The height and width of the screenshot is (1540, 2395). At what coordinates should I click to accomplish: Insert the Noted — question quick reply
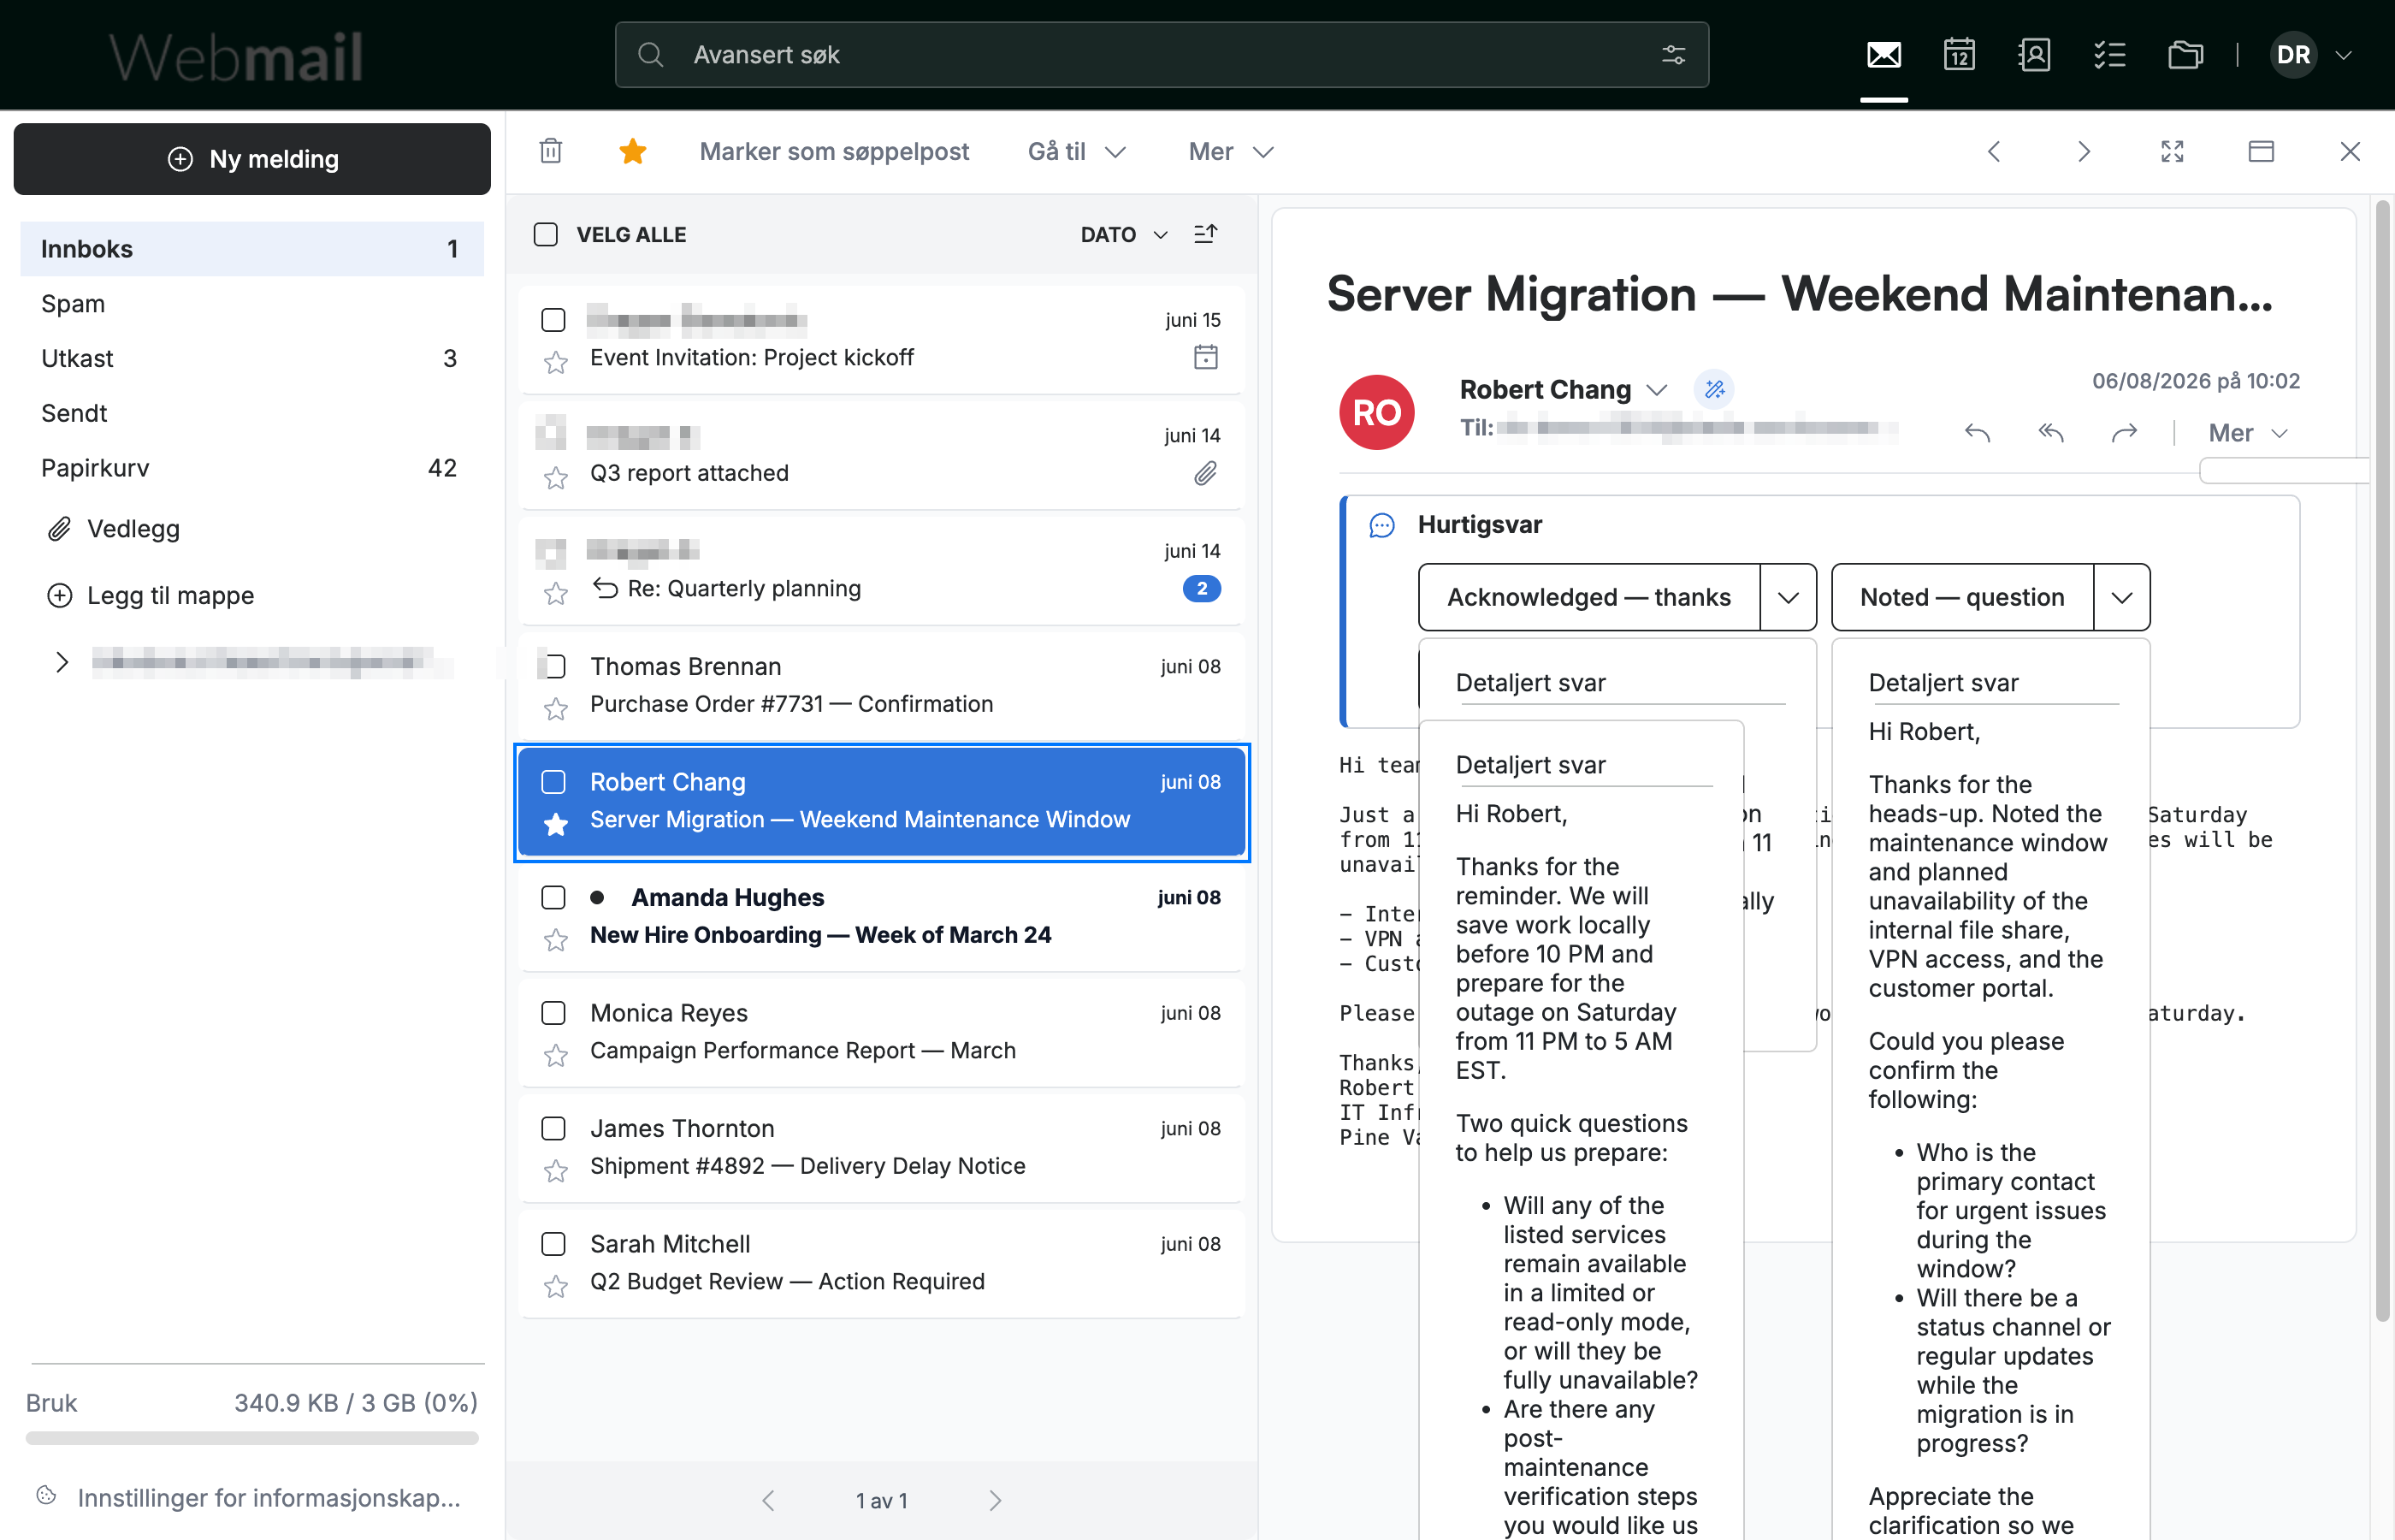1962,597
